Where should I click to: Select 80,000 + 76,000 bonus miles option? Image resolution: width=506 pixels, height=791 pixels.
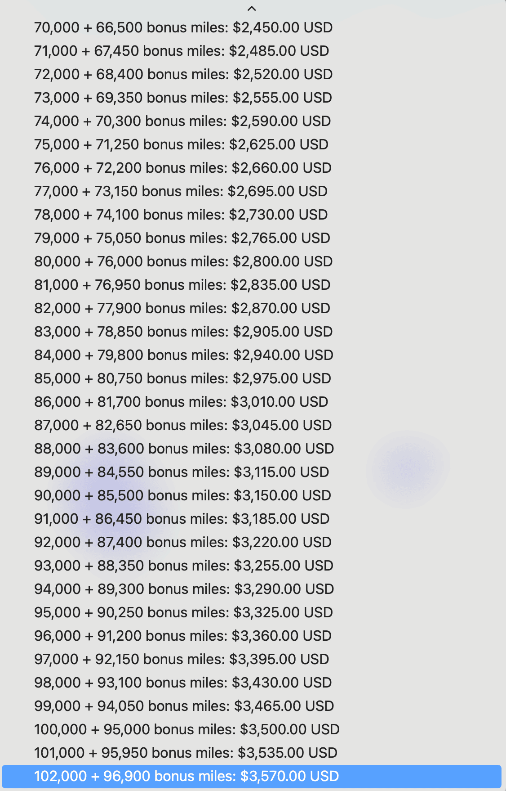tap(252, 261)
